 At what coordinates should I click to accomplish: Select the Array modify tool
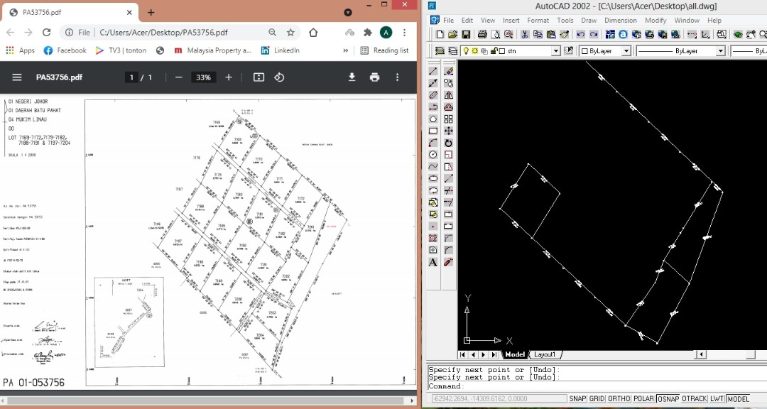449,119
